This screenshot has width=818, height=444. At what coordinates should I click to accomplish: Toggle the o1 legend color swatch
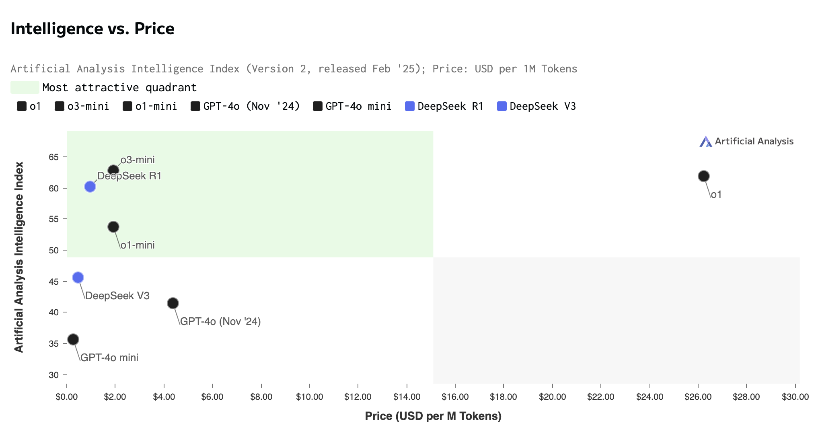tap(22, 107)
